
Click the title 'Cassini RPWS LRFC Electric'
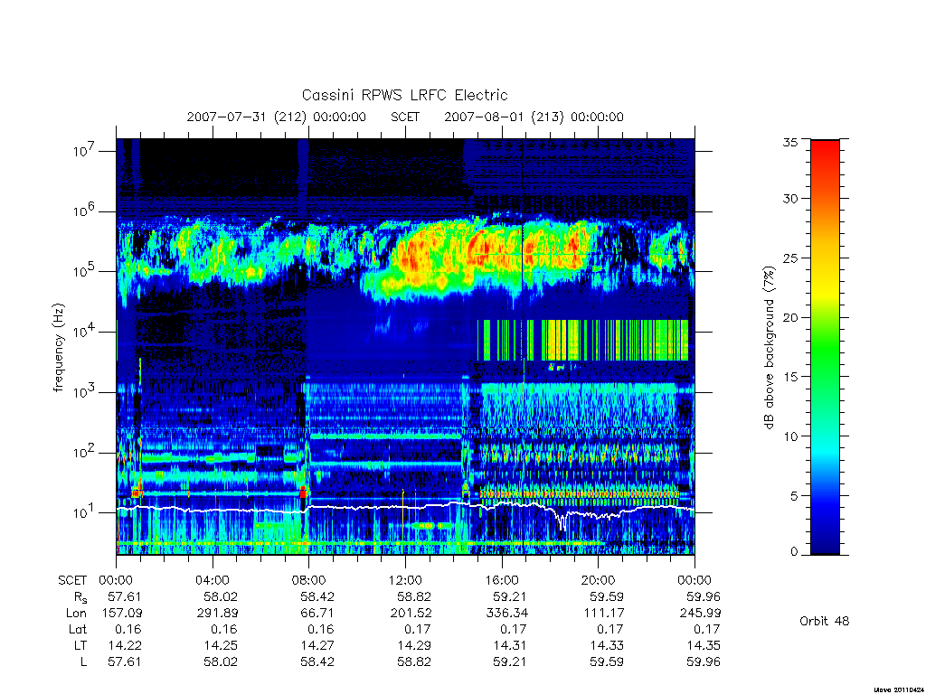[x=404, y=95]
